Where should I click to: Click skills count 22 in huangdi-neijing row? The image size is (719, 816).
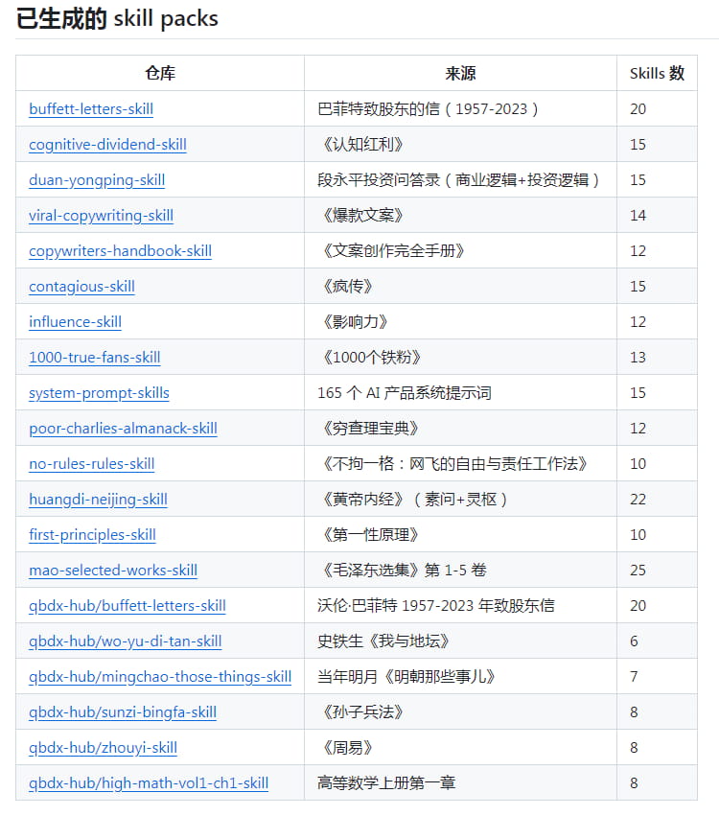coord(638,499)
